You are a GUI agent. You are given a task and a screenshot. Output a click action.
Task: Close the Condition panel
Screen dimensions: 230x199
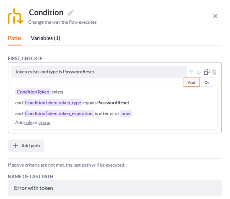click(x=215, y=16)
